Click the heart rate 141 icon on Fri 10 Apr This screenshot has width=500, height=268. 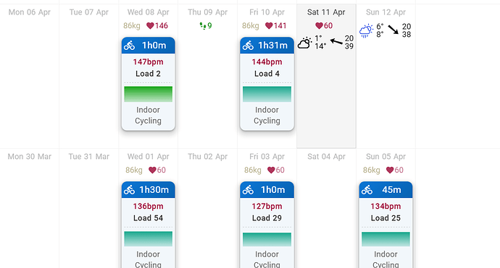click(269, 26)
